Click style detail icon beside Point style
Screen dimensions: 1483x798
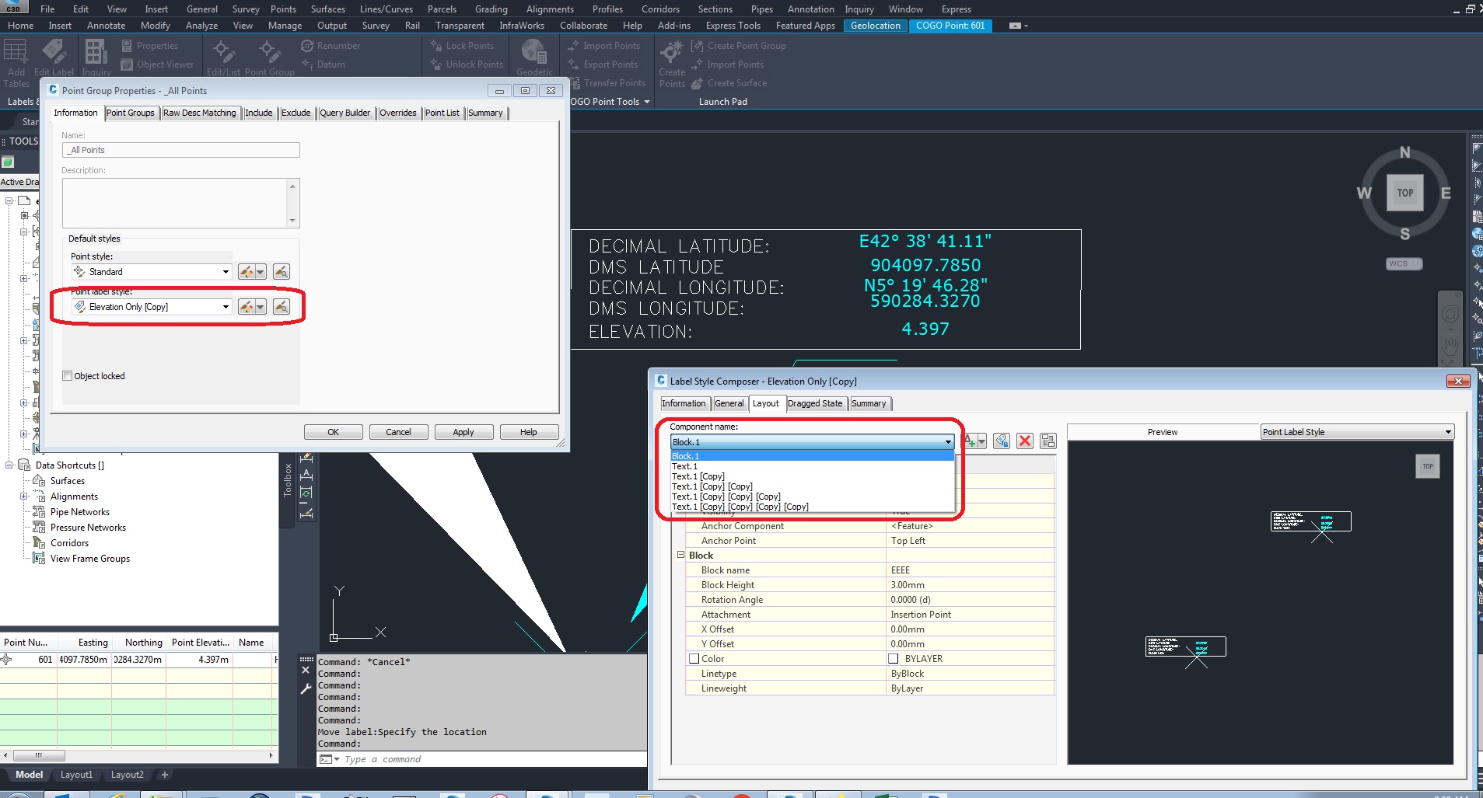click(x=282, y=272)
